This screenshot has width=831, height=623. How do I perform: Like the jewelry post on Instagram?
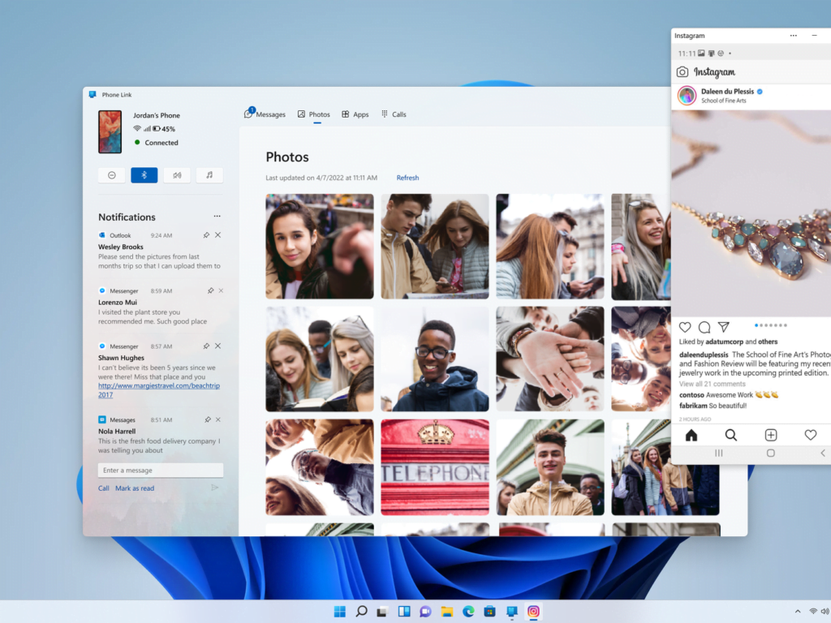[x=685, y=327]
